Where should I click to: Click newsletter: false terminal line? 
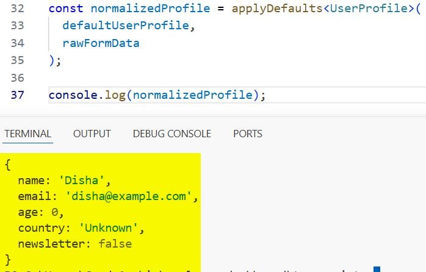[75, 244]
